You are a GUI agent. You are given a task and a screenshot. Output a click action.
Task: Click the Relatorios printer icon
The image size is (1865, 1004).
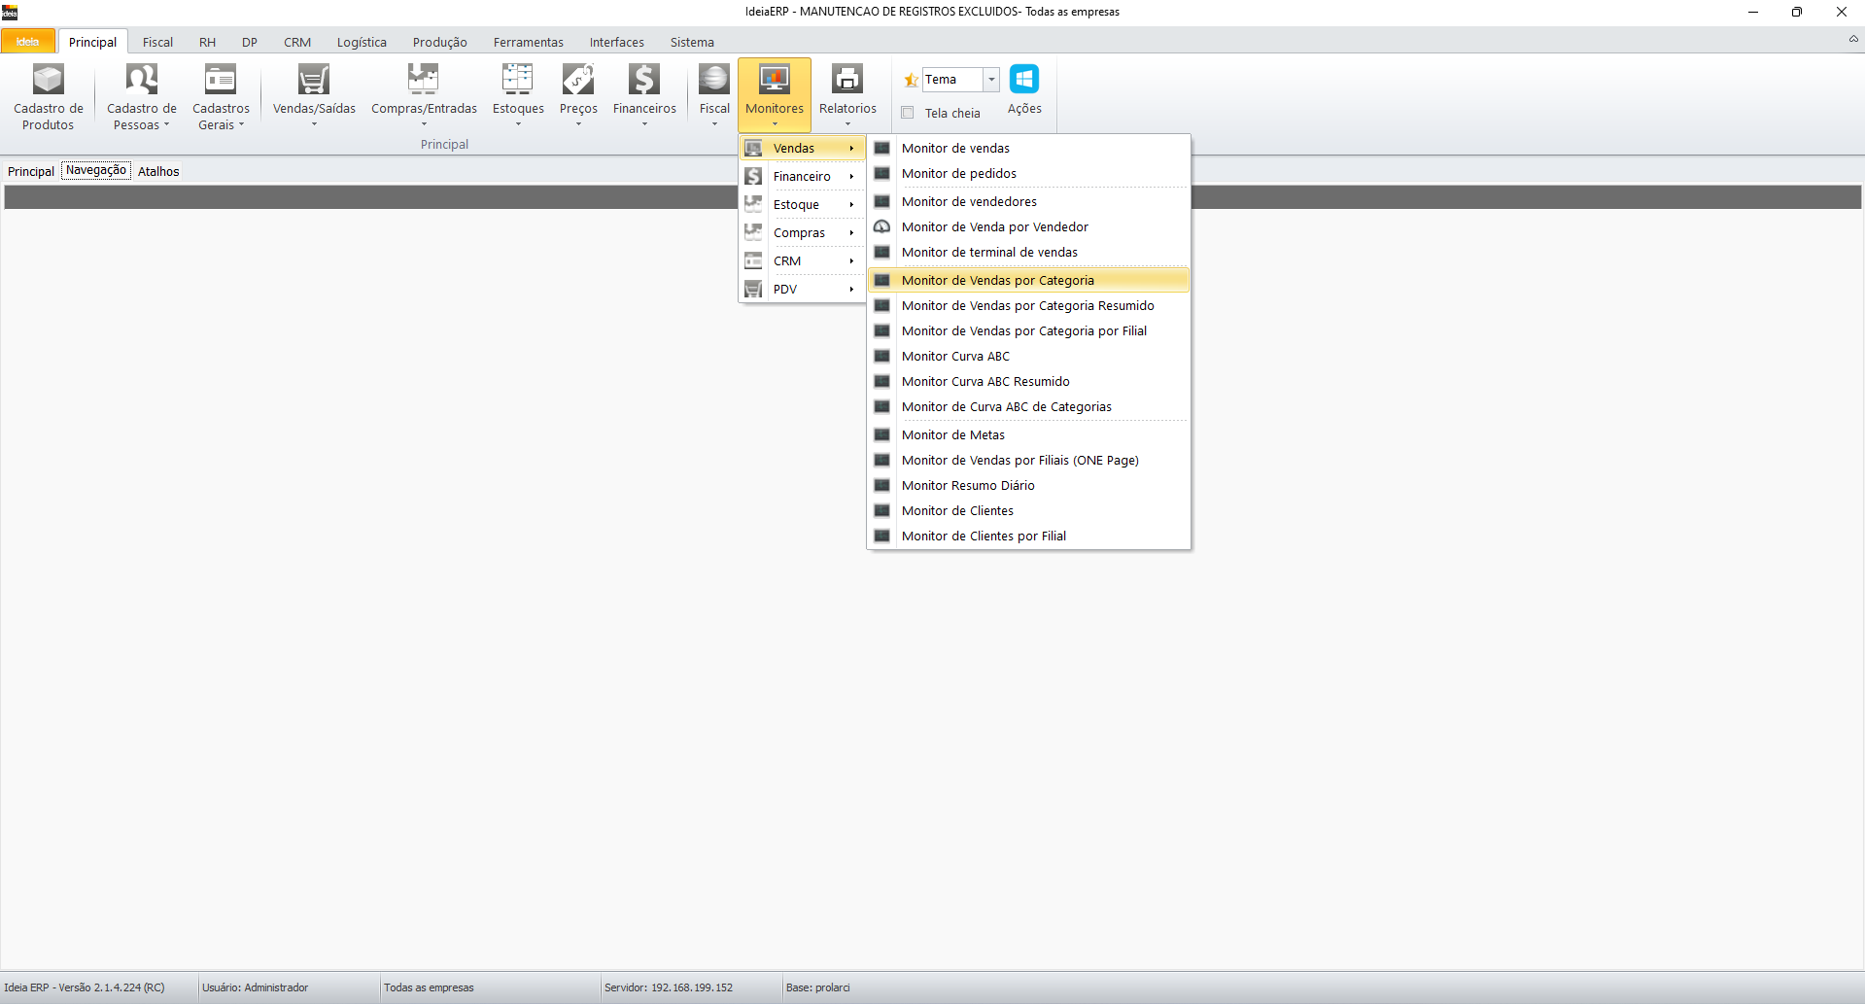tap(846, 80)
